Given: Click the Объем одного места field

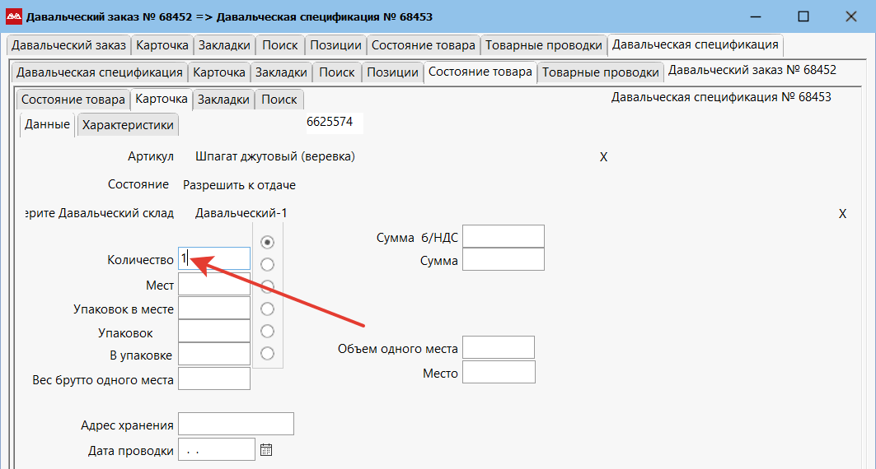Looking at the screenshot, I should tap(499, 347).
